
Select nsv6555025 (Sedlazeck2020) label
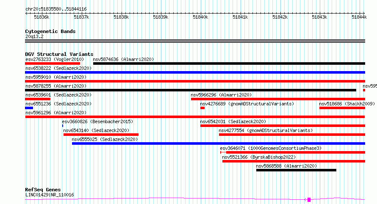tap(105, 139)
